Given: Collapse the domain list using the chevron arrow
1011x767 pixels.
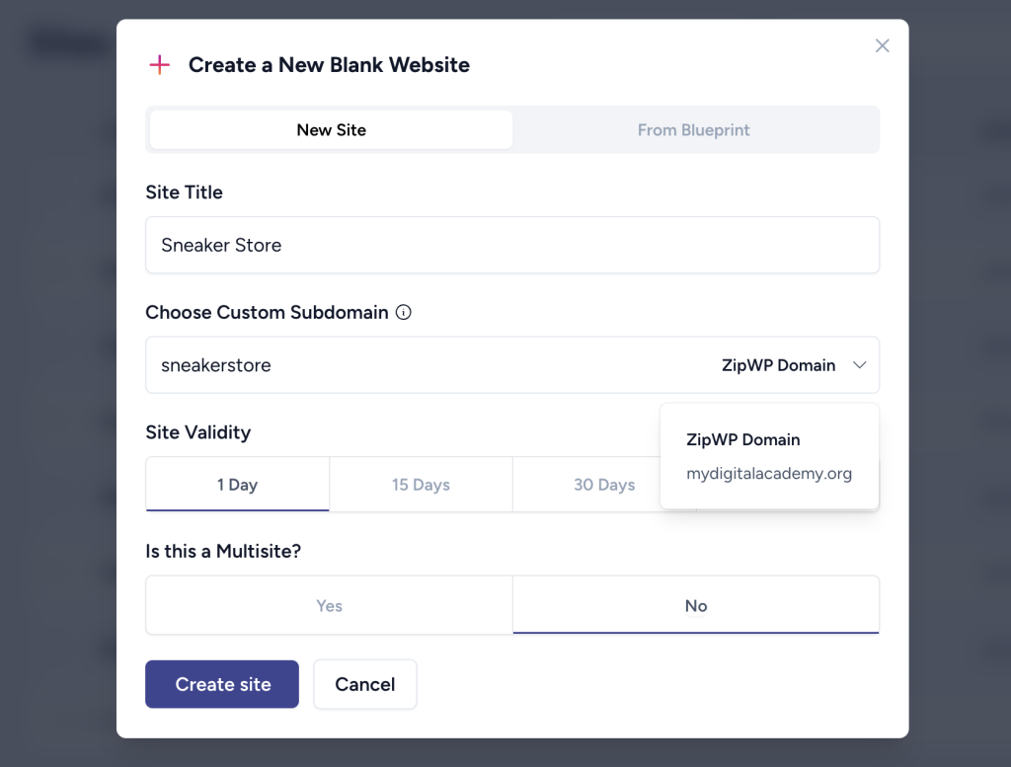Looking at the screenshot, I should pos(859,365).
